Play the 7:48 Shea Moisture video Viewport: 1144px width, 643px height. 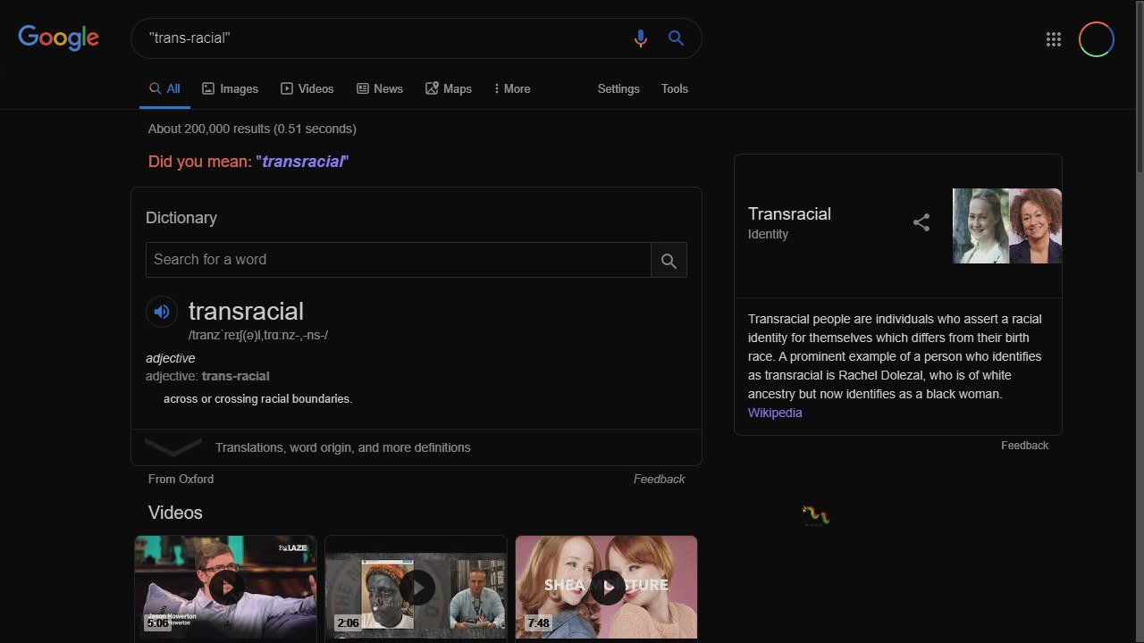click(x=606, y=587)
